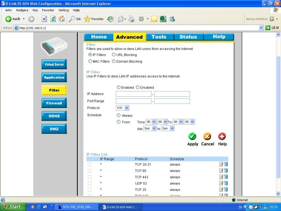The height and width of the screenshot is (211, 281).
Task: Open the Protocol TCP dropdown
Action: tap(122, 108)
